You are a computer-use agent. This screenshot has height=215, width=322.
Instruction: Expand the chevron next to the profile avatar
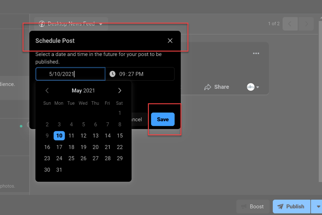point(258,87)
